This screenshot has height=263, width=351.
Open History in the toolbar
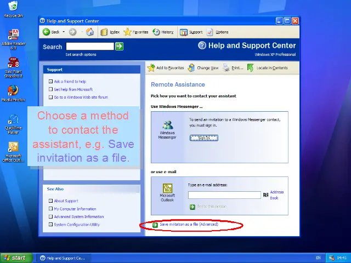click(x=163, y=32)
